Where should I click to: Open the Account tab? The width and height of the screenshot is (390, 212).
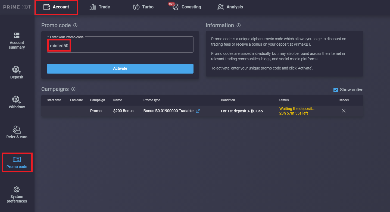[x=56, y=7]
